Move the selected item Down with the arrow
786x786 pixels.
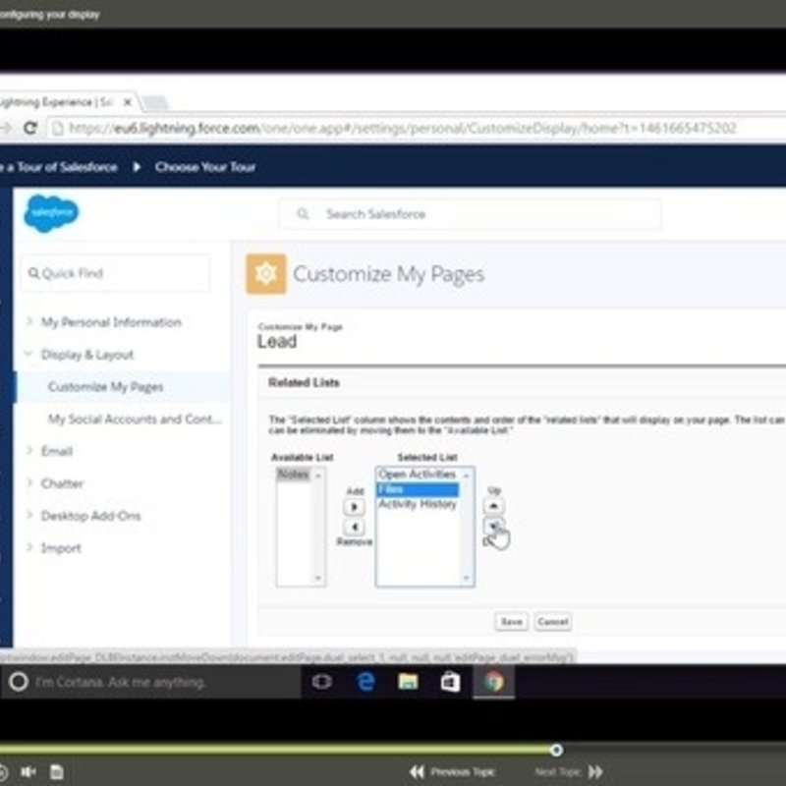pos(494,526)
